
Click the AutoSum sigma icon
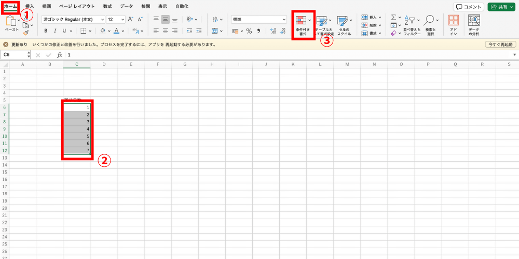(393, 18)
